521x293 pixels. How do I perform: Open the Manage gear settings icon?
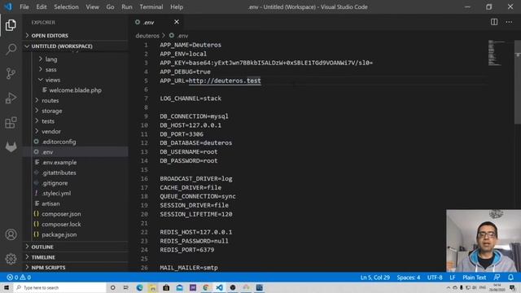pyautogui.click(x=11, y=259)
